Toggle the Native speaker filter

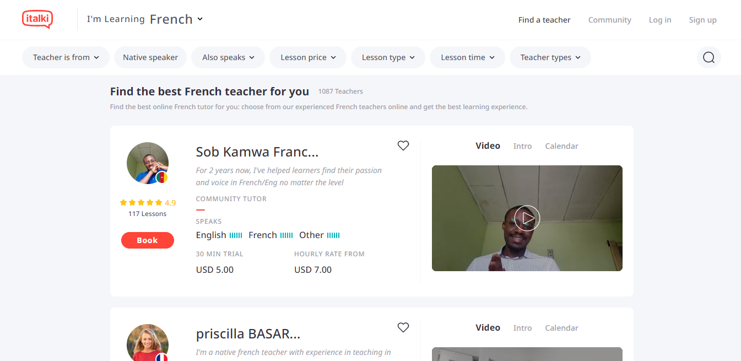point(150,57)
